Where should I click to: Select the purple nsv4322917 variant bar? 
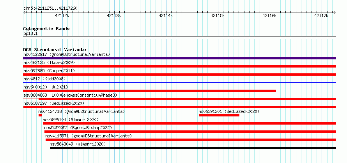point(179,58)
